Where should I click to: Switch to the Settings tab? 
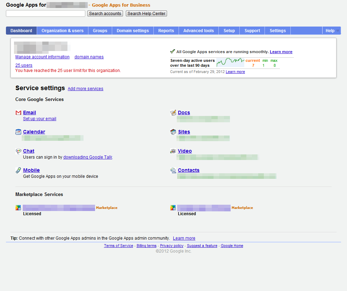[277, 30]
